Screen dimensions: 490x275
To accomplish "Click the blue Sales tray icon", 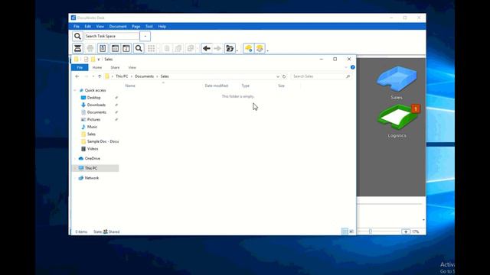I will pyautogui.click(x=397, y=79).
